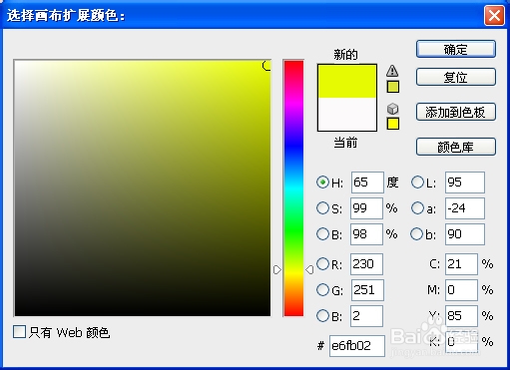Click the C field showing 21

tap(461, 264)
